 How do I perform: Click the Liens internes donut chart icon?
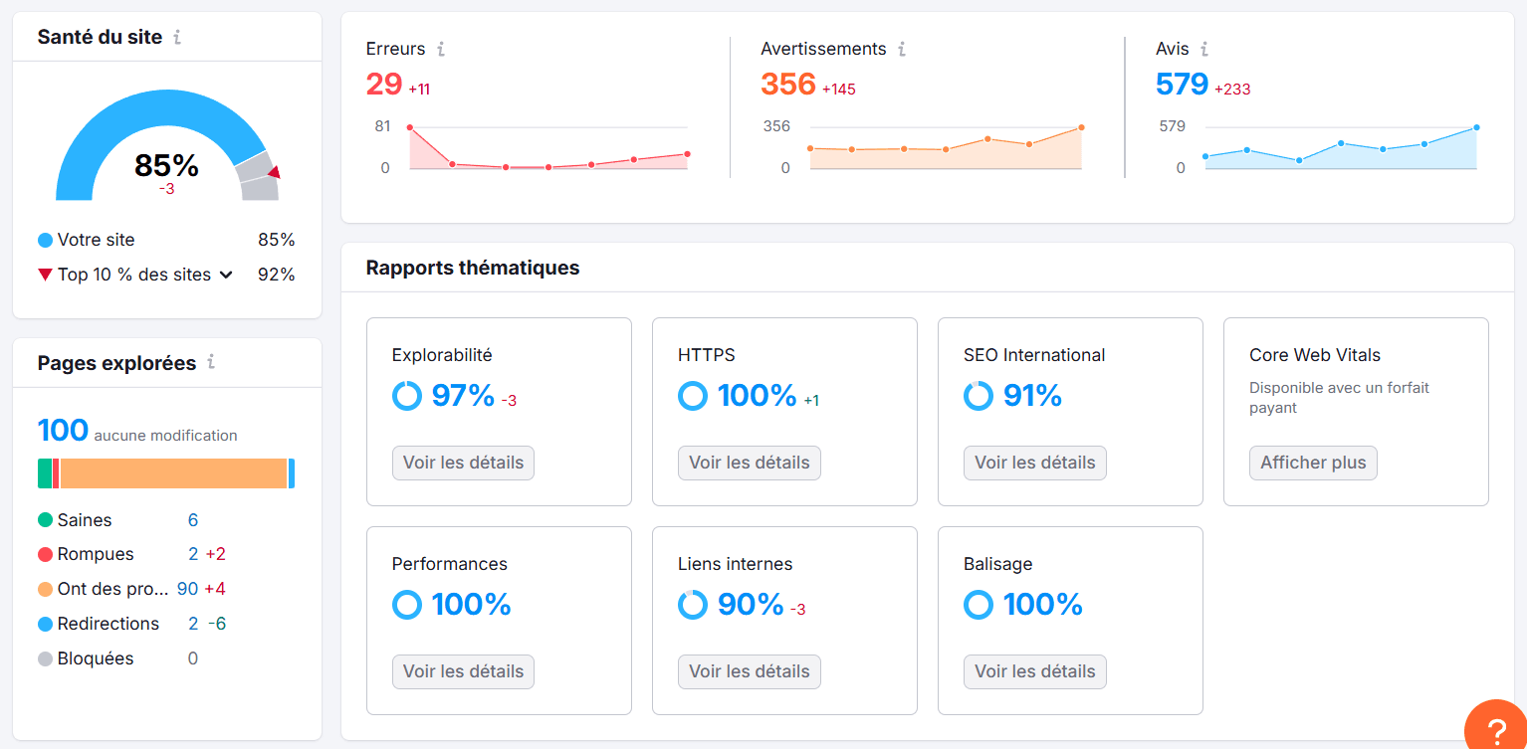tap(693, 605)
